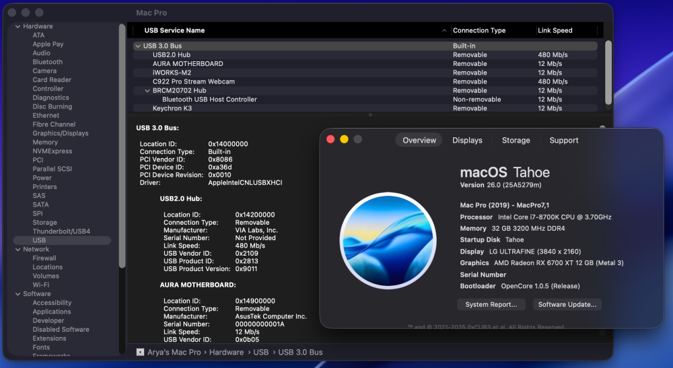Select Bluetooth in the Hardware list
Screen dimensions: 673x368
[x=47, y=62]
